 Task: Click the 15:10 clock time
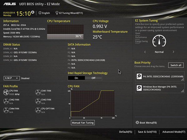pos(23,13)
